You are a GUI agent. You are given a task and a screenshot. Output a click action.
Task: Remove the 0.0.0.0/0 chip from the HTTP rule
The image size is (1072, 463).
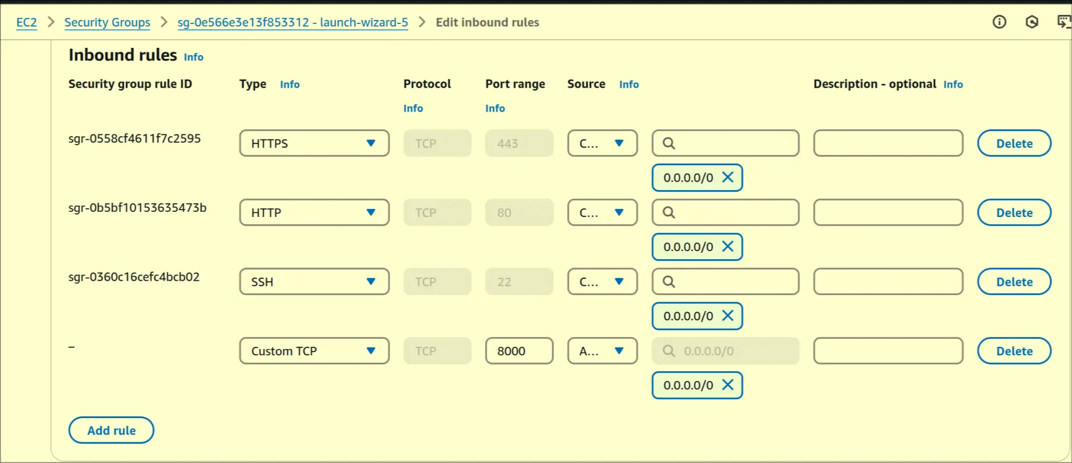727,247
